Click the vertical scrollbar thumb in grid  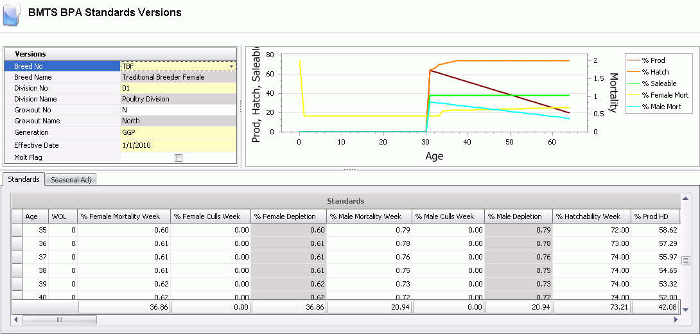685,260
